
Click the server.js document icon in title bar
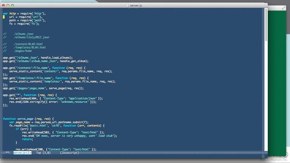pyautogui.click(x=127, y=5)
